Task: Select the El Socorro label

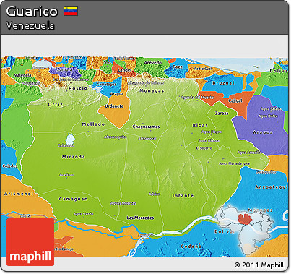Action: (x=204, y=148)
